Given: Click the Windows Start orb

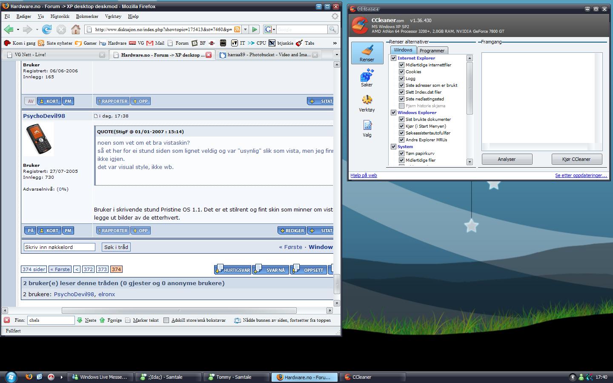Looking at the screenshot, I should pos(11,377).
